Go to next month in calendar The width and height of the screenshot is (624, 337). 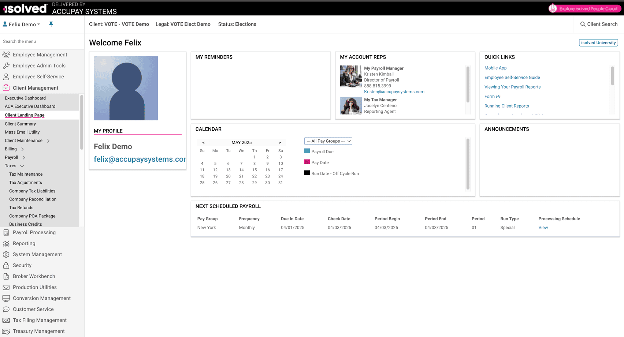280,143
